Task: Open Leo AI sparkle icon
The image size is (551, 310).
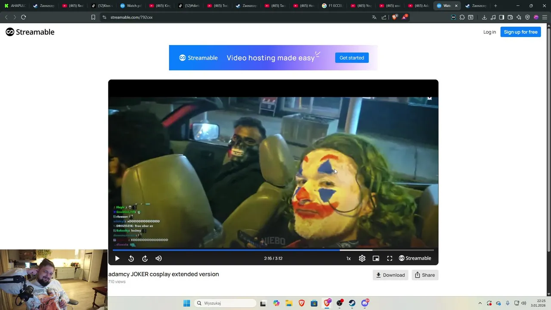Action: pyautogui.click(x=519, y=17)
